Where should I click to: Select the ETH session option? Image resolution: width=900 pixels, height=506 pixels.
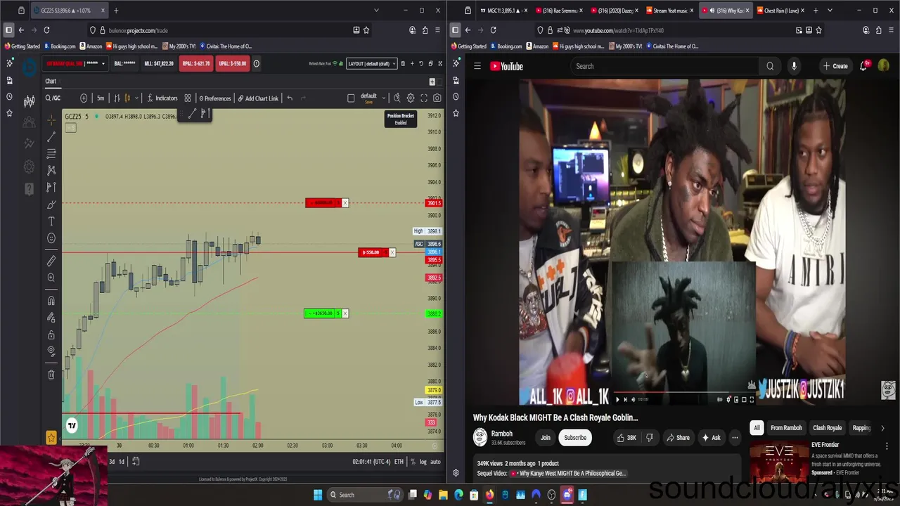(x=399, y=462)
